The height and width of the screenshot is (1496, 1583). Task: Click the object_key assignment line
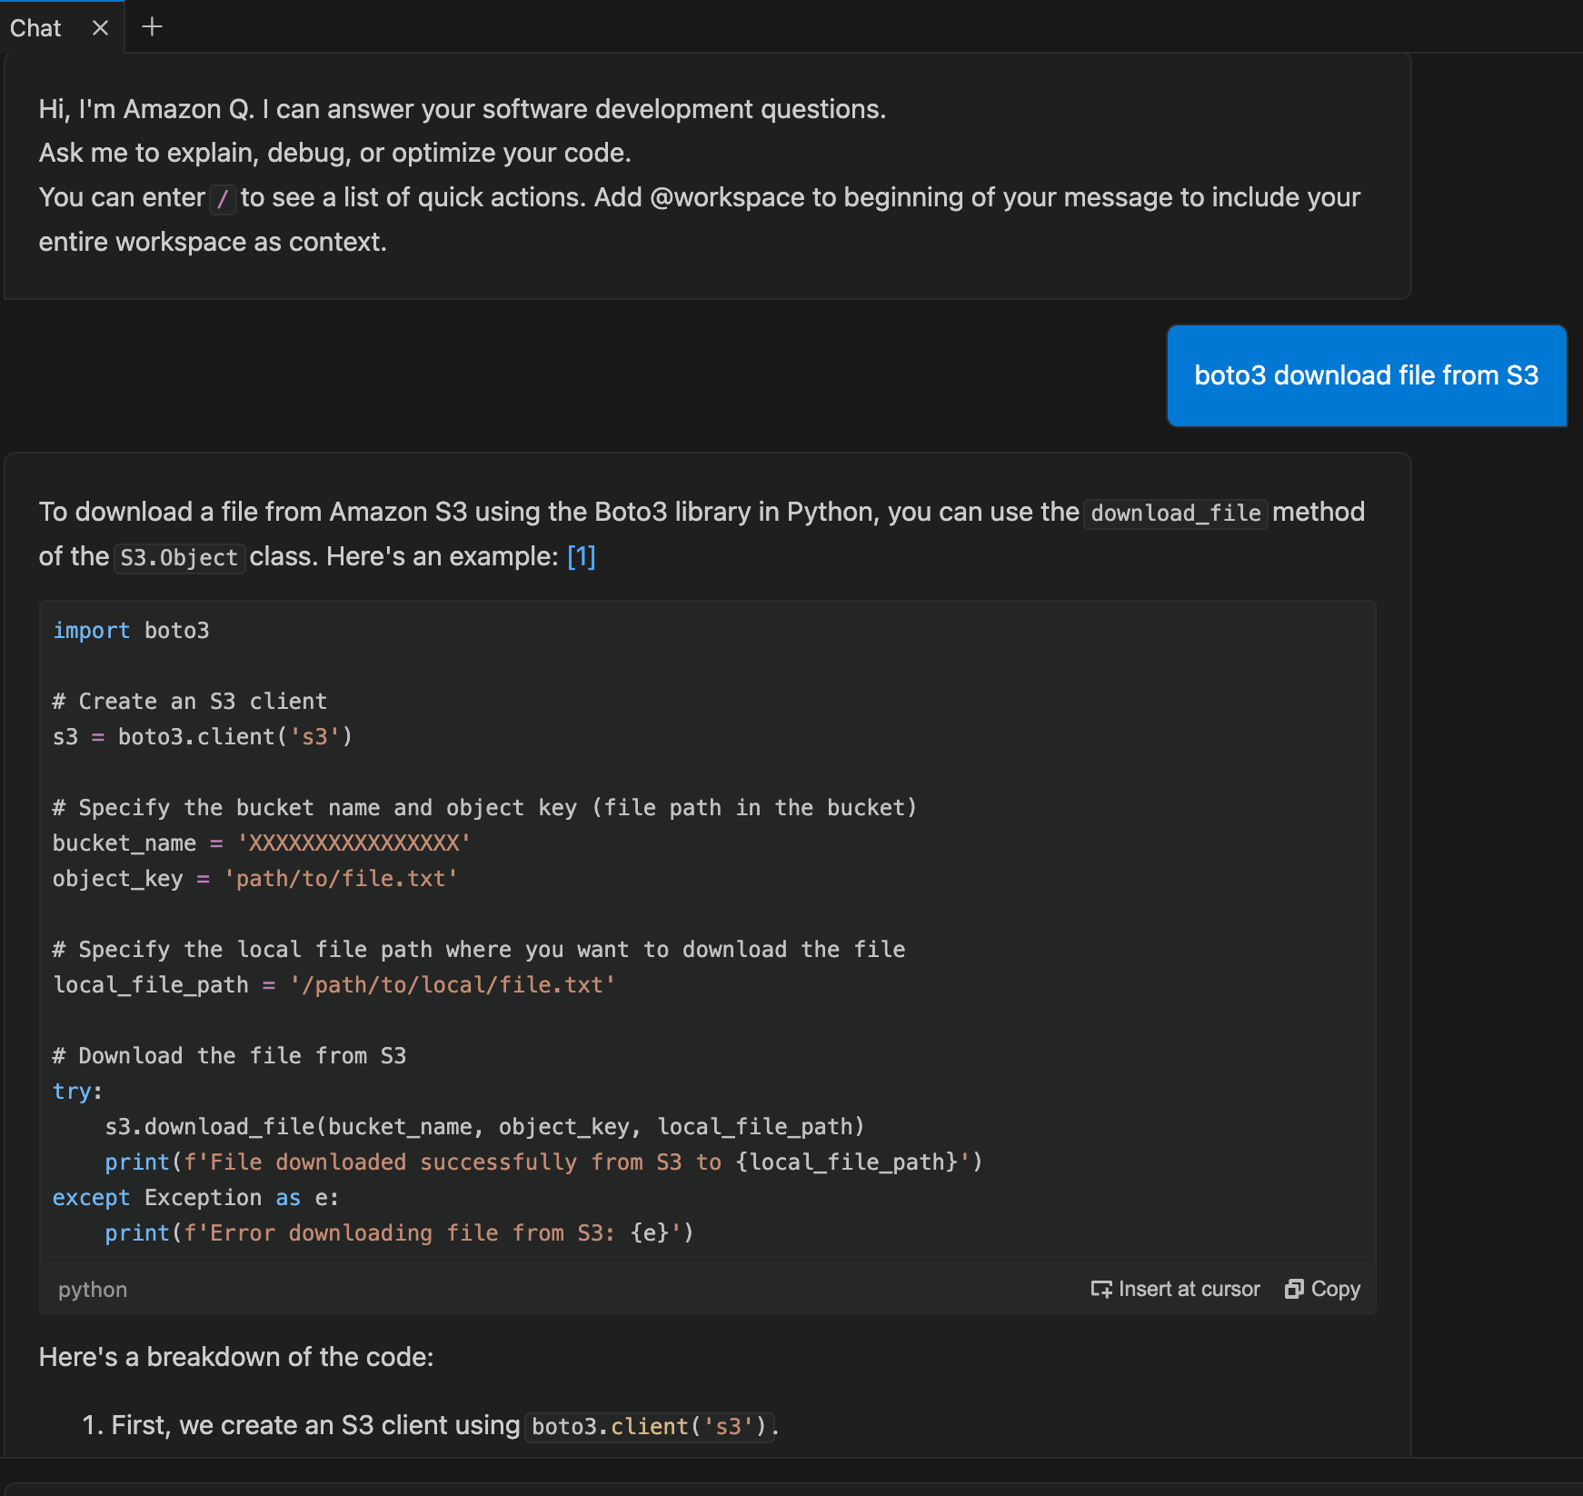(x=255, y=879)
